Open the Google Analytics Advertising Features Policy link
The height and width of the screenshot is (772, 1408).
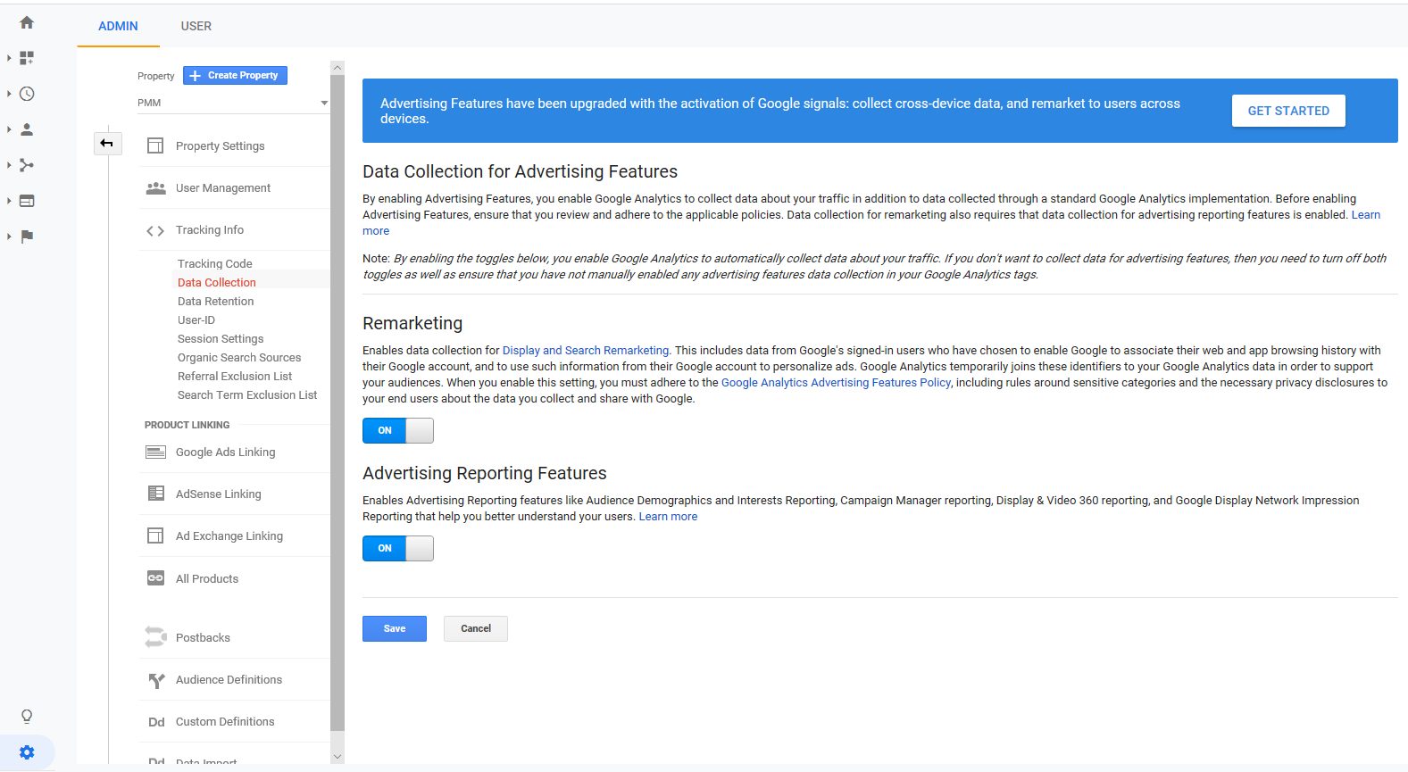pyautogui.click(x=836, y=383)
